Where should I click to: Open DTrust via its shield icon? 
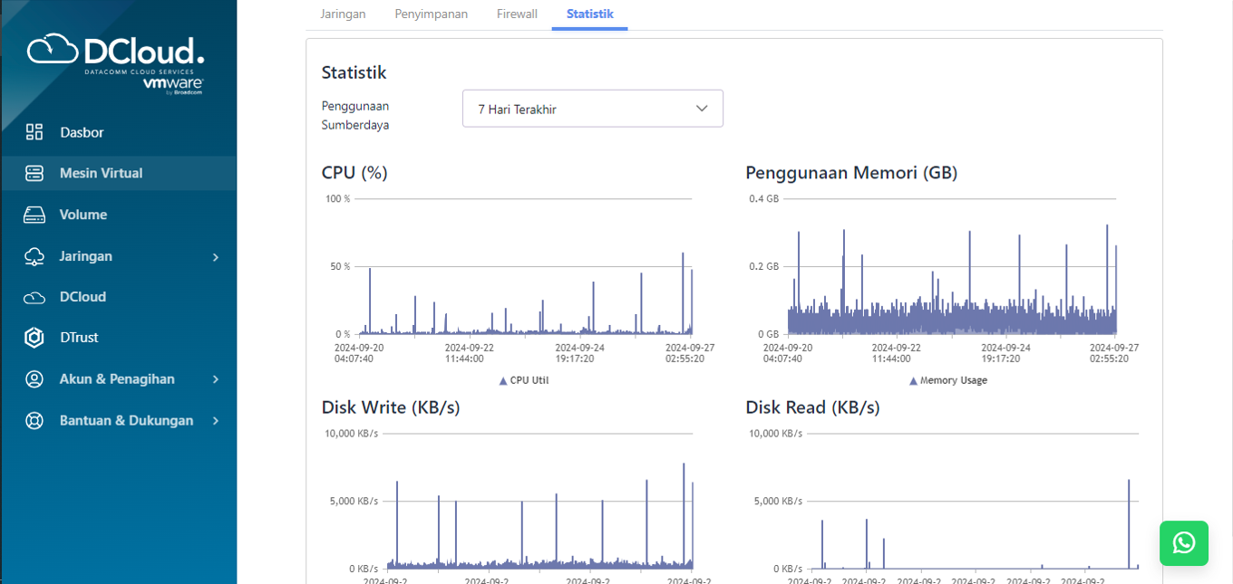34,337
